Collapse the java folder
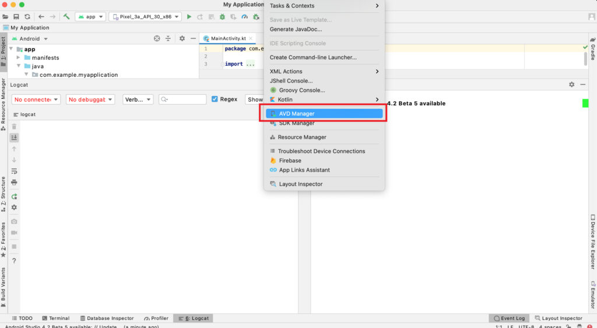The image size is (597, 328). click(19, 66)
